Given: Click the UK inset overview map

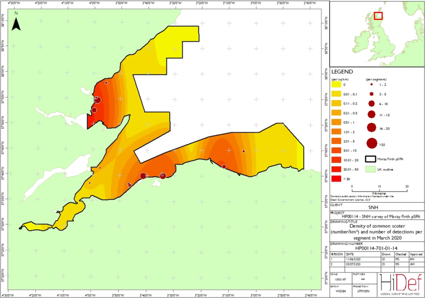Looking at the screenshot, I should (x=377, y=34).
